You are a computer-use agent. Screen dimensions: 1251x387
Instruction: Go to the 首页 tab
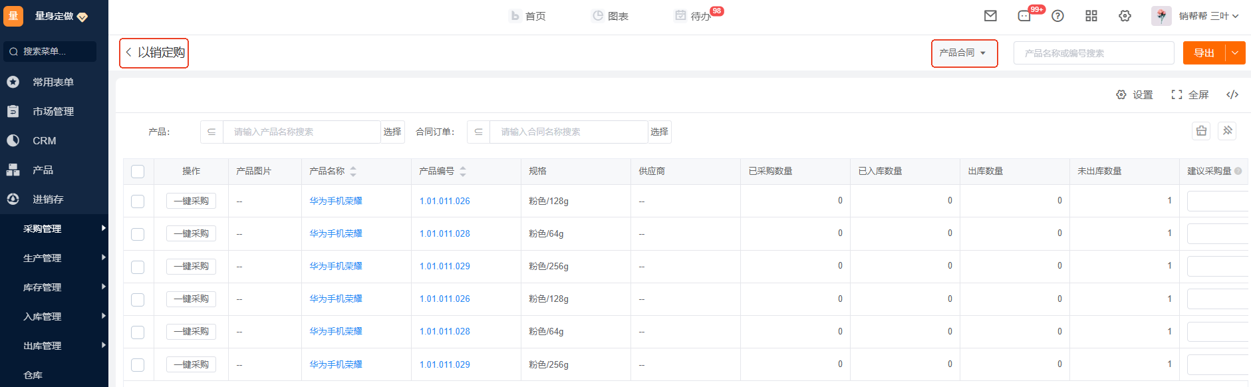528,16
